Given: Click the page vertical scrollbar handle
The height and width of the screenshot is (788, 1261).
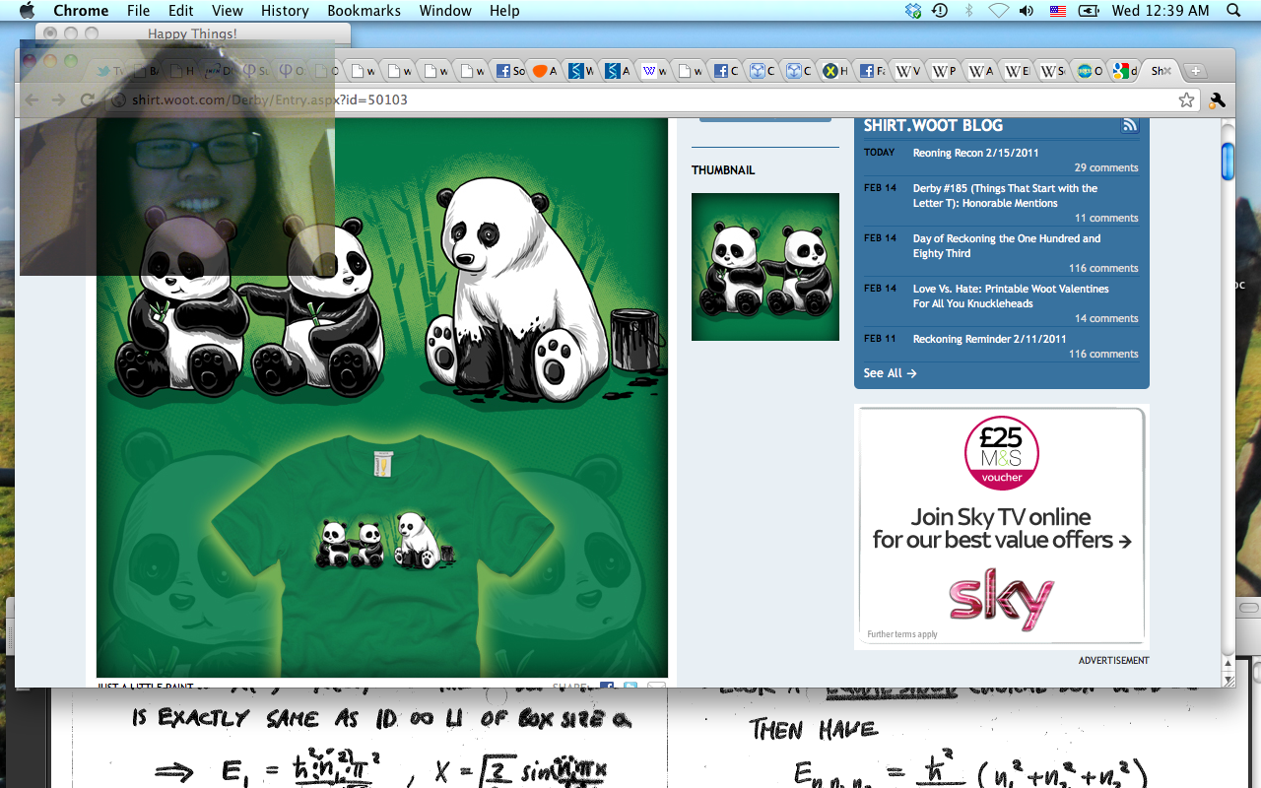Looking at the screenshot, I should coord(1228,162).
